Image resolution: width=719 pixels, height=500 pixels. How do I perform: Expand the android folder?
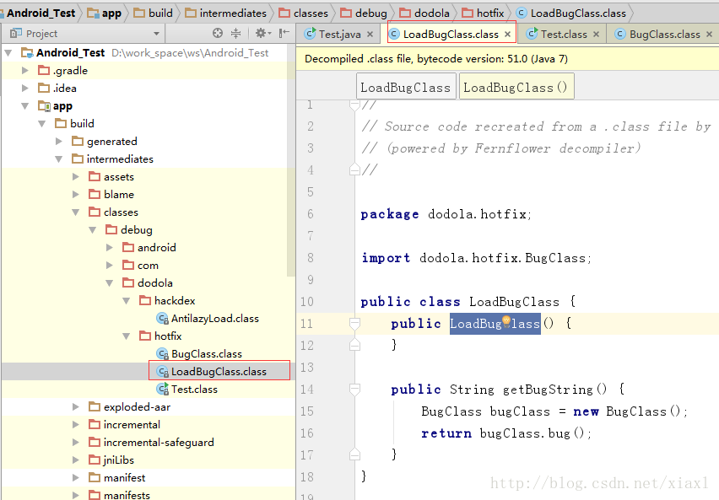click(110, 248)
